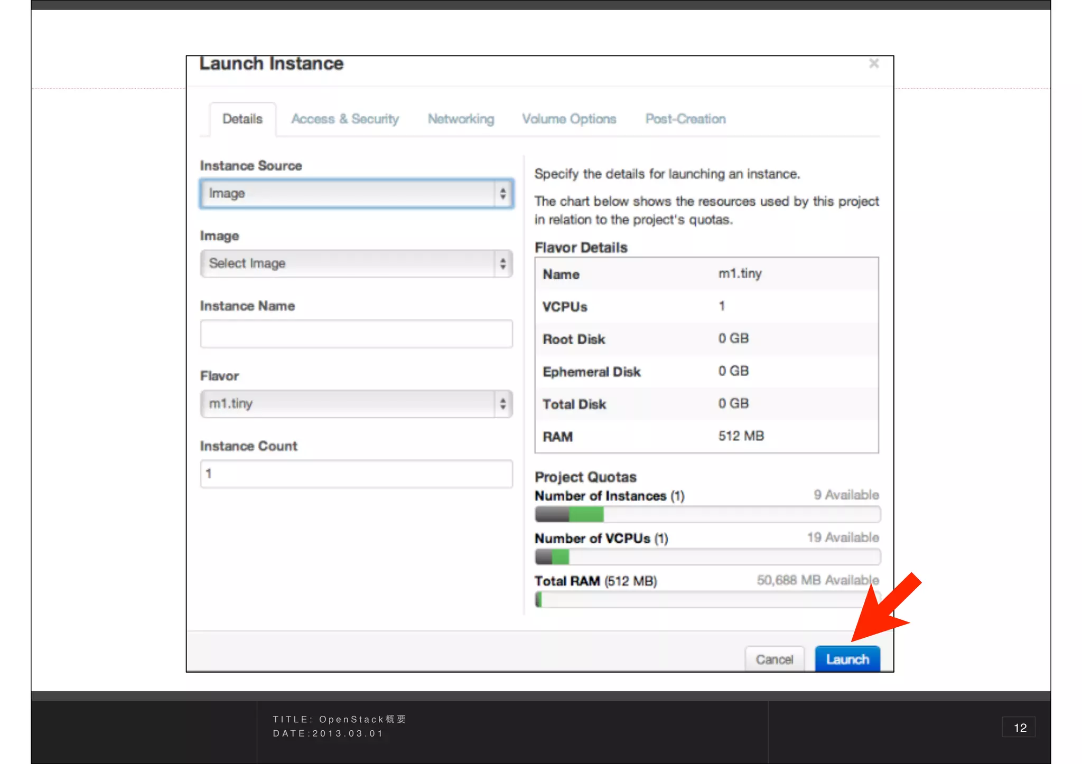The image size is (1082, 764).
Task: Expand the Select Image dropdown
Action: (349, 263)
